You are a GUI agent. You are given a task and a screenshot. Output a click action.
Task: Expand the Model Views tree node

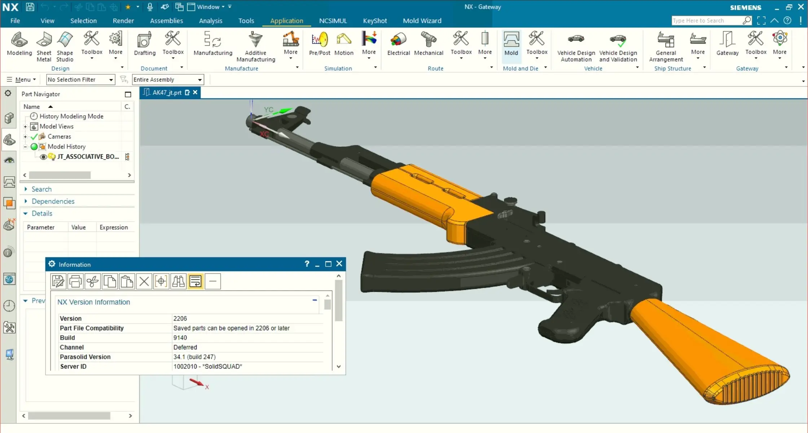click(x=25, y=127)
